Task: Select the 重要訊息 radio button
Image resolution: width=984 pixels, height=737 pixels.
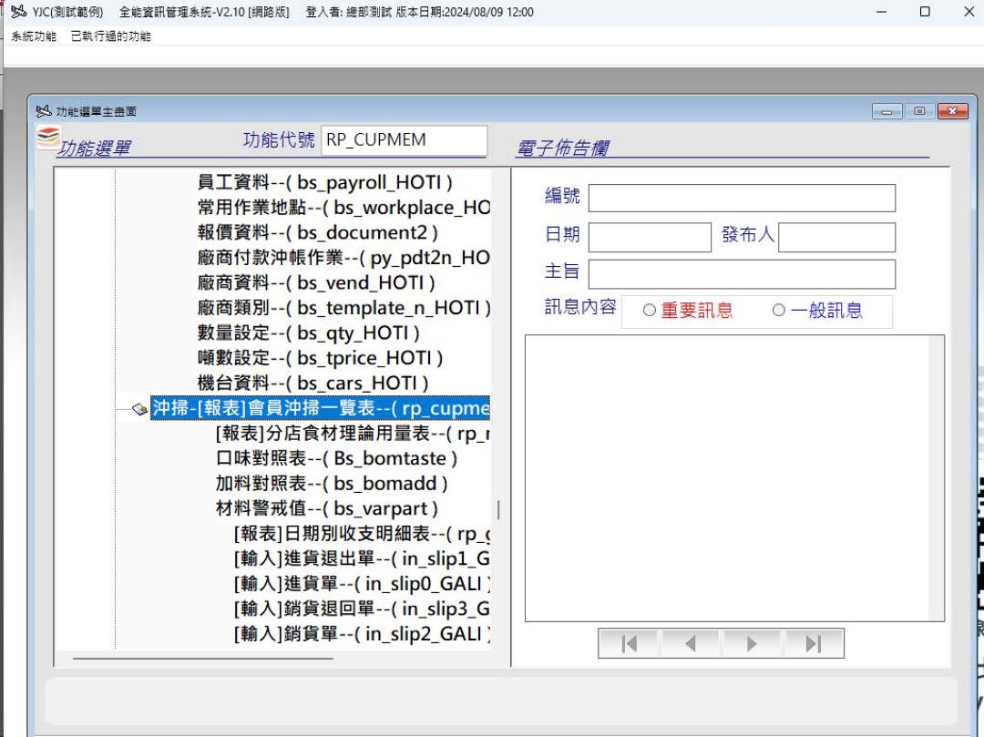Action: [650, 311]
